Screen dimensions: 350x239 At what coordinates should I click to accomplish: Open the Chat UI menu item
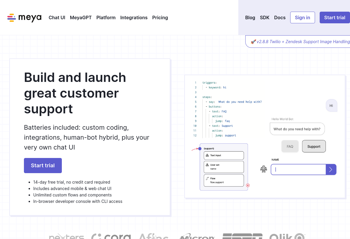(57, 17)
